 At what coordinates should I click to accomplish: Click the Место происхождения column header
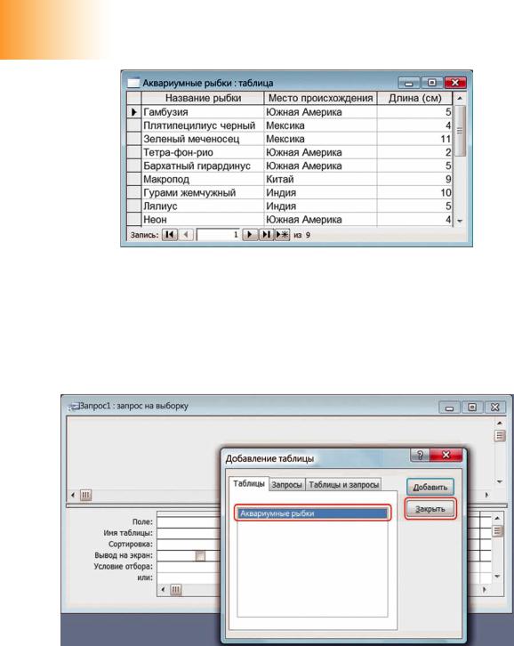pos(320,98)
